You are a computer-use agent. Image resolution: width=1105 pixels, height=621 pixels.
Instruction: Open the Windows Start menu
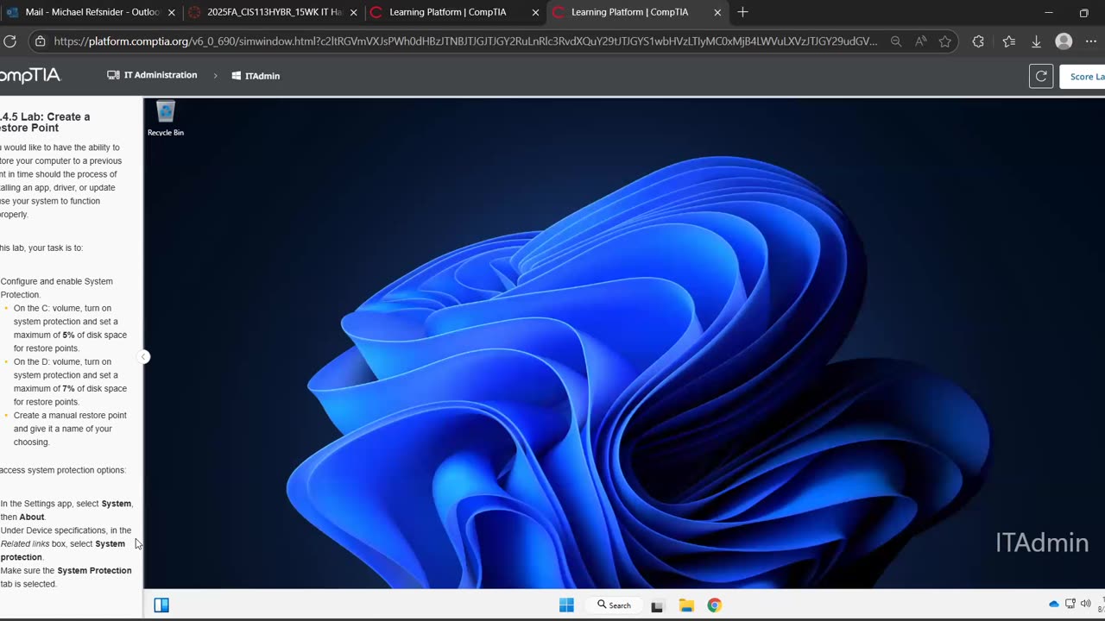pyautogui.click(x=566, y=605)
